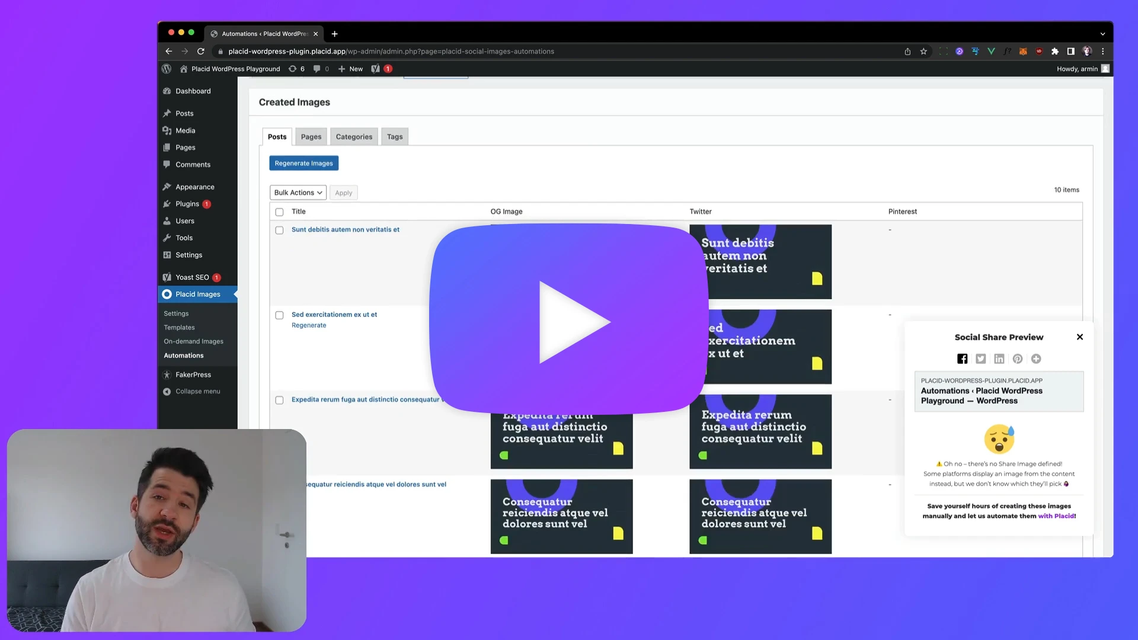Open the Extensions puzzle piece icon
This screenshot has height=640, width=1138.
tap(1055, 52)
